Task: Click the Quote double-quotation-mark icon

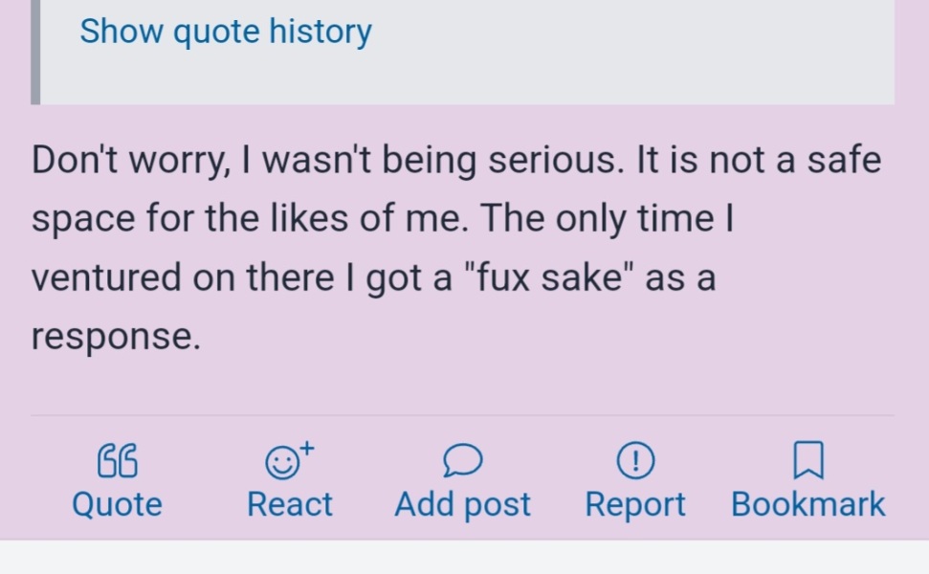Action: [118, 463]
